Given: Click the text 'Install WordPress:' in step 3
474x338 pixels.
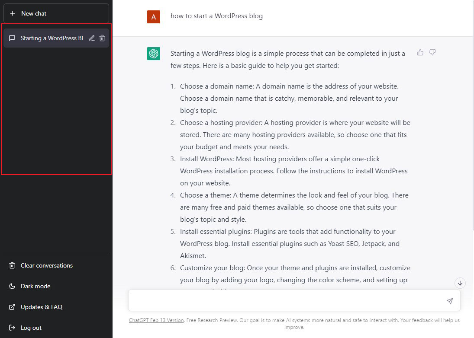Looking at the screenshot, I should tap(207, 159).
